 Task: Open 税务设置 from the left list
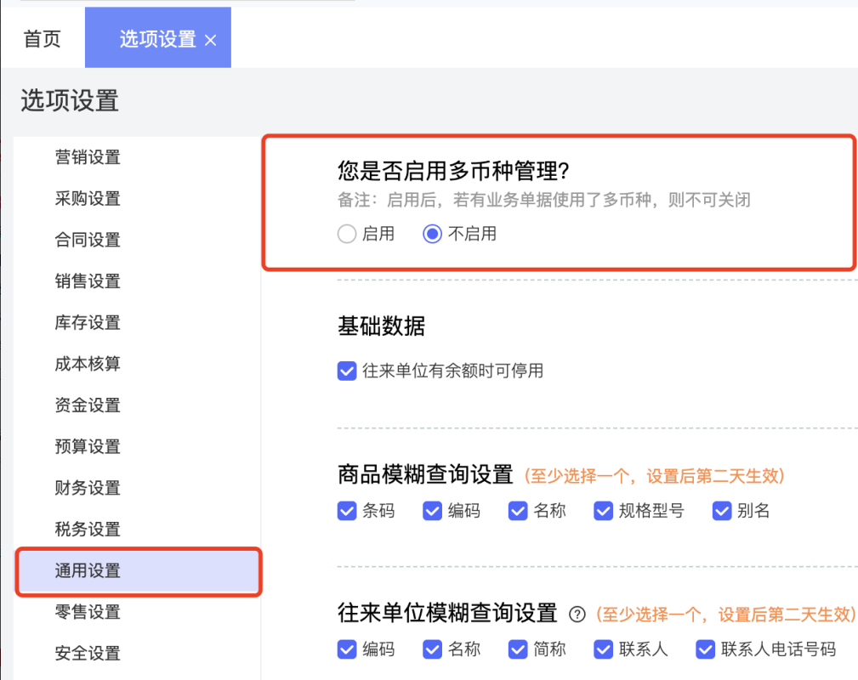pos(88,530)
